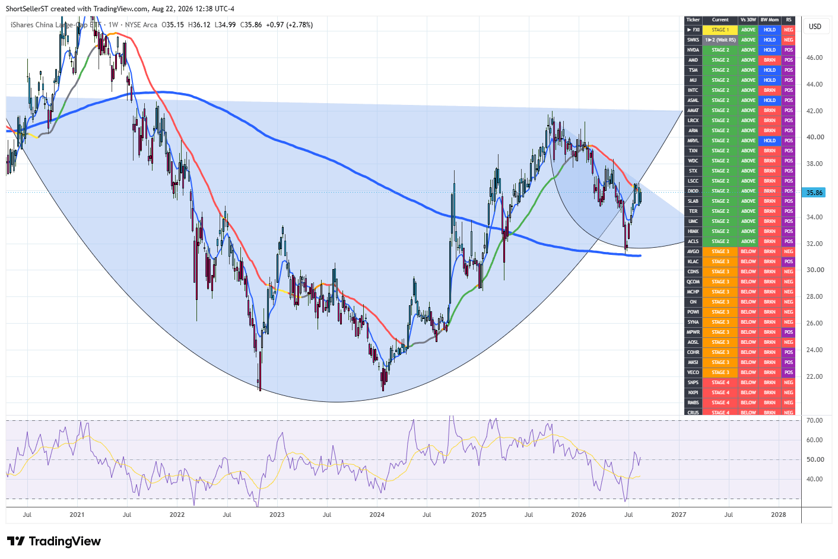Click the VECO ticker cell
This screenshot has height=559, width=838.
pyautogui.click(x=693, y=372)
